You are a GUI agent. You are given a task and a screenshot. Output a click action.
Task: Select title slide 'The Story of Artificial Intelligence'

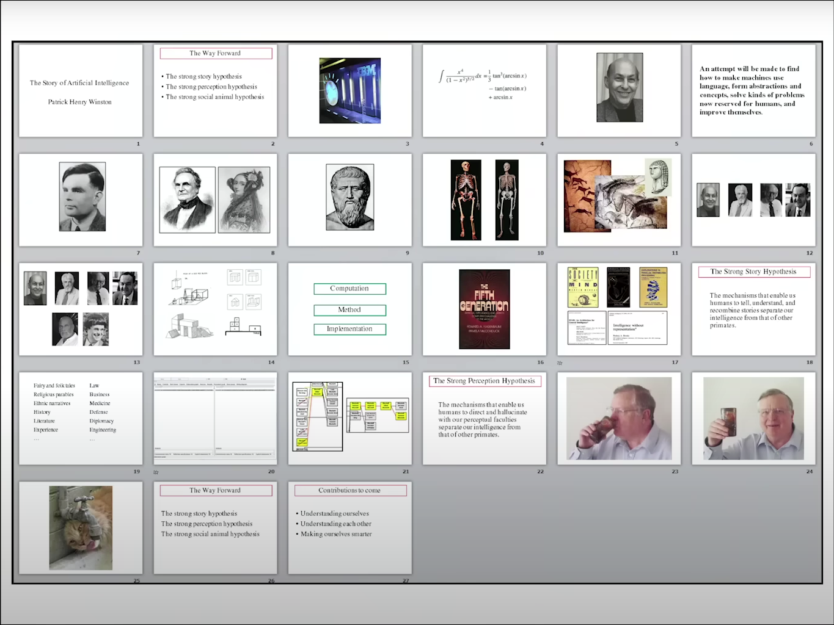click(81, 90)
